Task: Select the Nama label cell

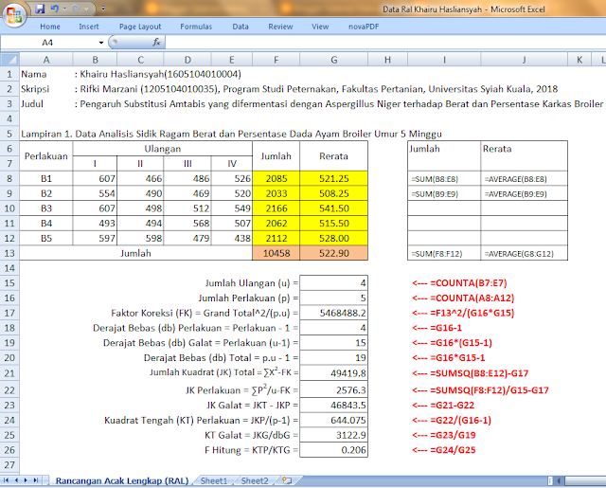Action: click(46, 74)
